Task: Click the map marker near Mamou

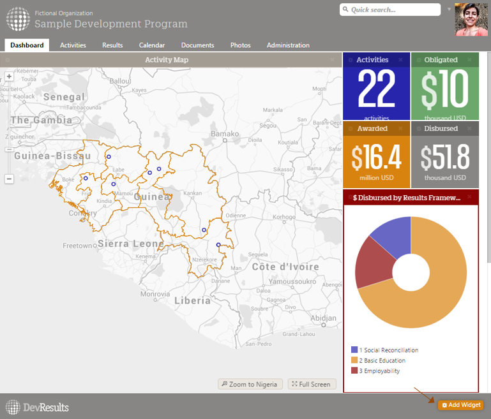Action: click(x=114, y=184)
